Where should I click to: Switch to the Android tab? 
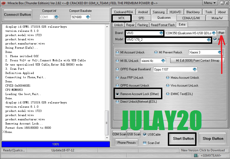point(143,12)
